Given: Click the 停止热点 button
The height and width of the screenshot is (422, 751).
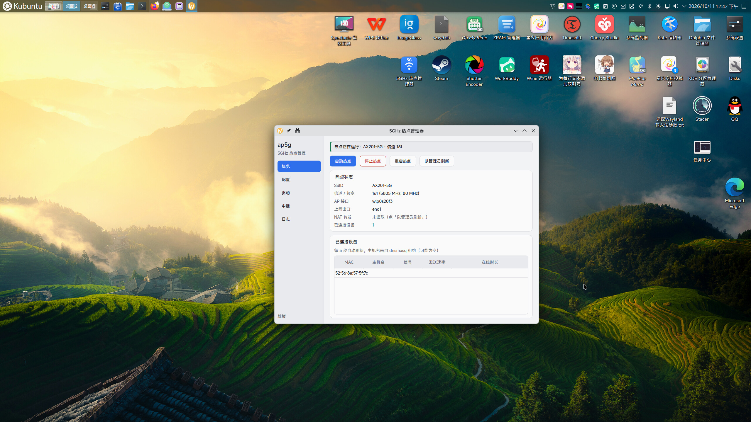Looking at the screenshot, I should [x=373, y=161].
